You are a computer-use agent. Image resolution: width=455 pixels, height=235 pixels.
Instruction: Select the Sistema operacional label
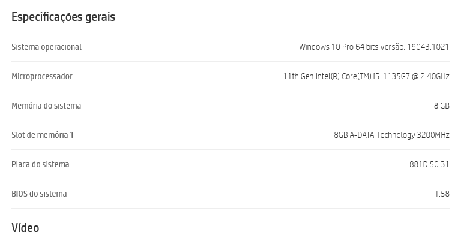click(x=46, y=47)
